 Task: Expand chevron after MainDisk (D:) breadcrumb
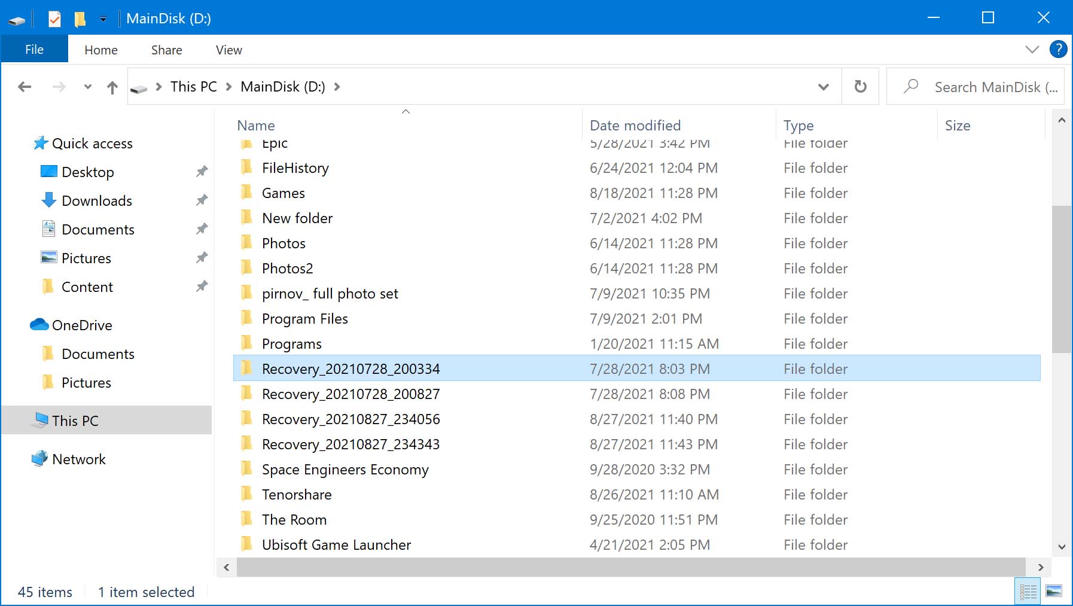[337, 87]
